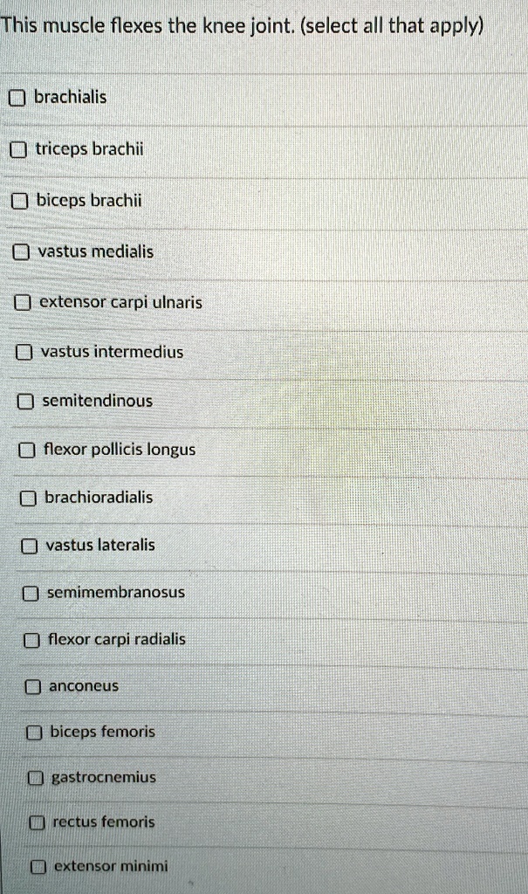Click the question text about knee joint
The height and width of the screenshot is (894, 528).
pos(240,25)
